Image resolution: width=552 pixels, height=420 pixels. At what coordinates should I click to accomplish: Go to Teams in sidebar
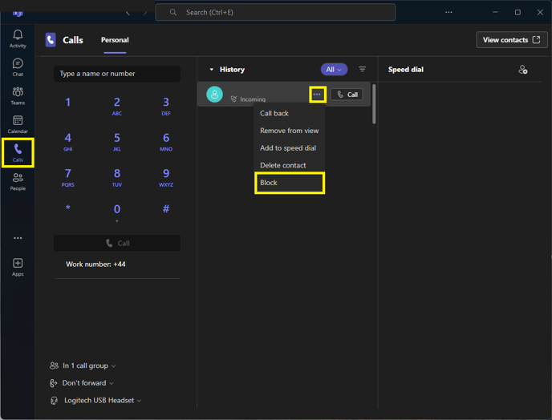tap(18, 95)
